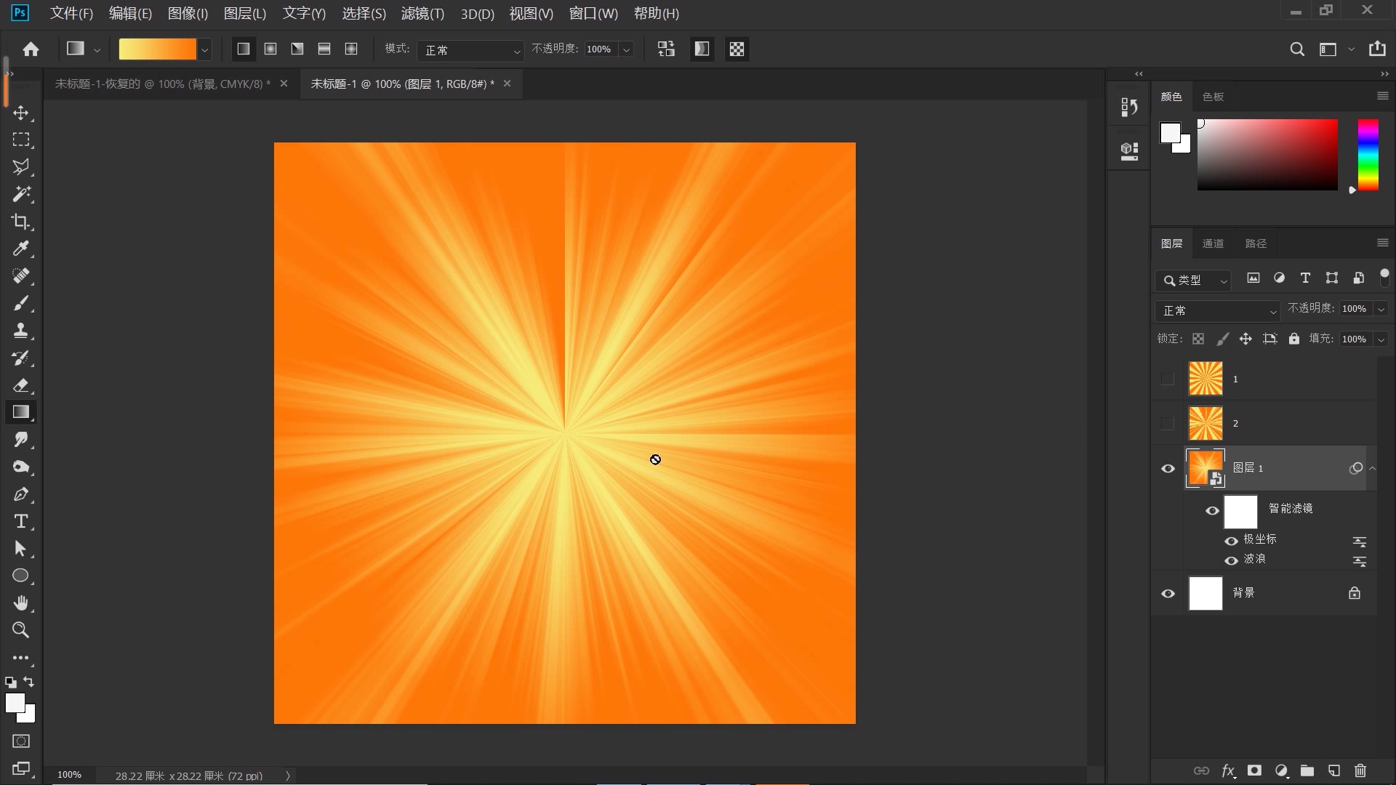Select the Gradient tool in toolbar
This screenshot has height=785, width=1396.
pos(21,412)
